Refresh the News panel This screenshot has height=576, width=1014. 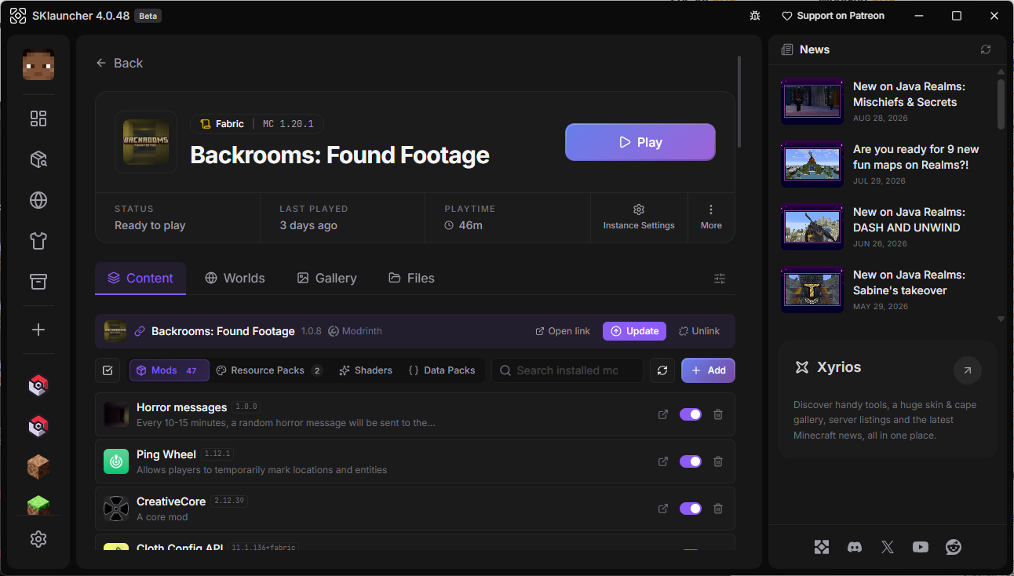(x=986, y=49)
